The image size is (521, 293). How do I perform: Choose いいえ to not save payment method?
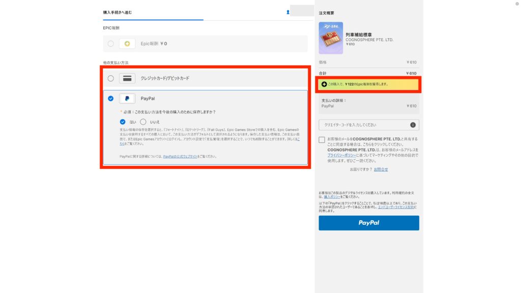pyautogui.click(x=143, y=122)
